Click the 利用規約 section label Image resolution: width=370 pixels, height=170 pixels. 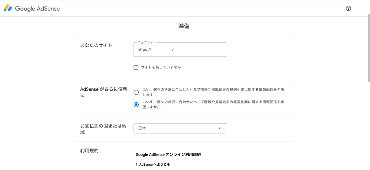(x=90, y=151)
